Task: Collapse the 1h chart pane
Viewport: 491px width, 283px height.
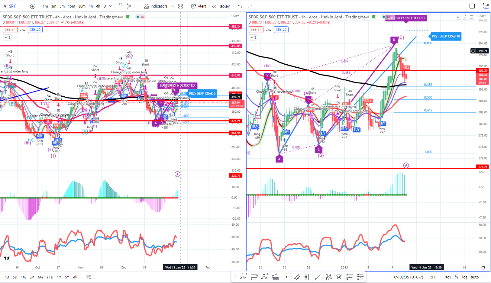Action: 465,17
